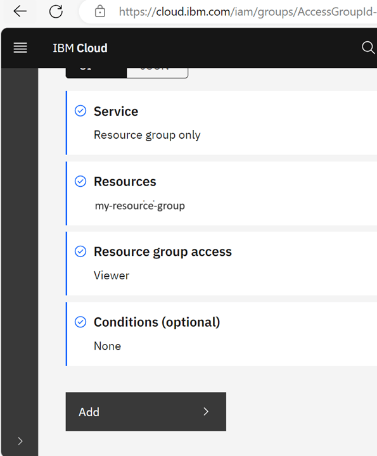This screenshot has height=456, width=377.
Task: View site info via lock icon
Action: [x=99, y=11]
